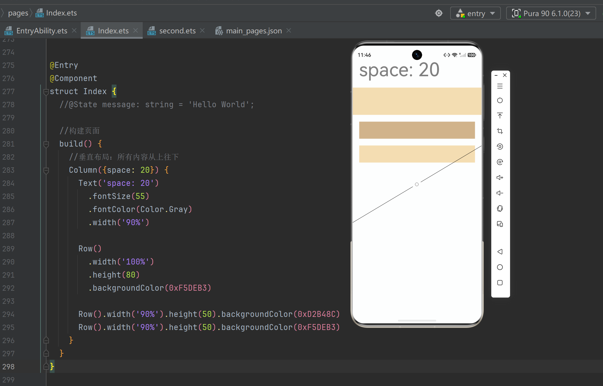Click the .fontSize(55) code line
The image size is (603, 386).
point(119,197)
